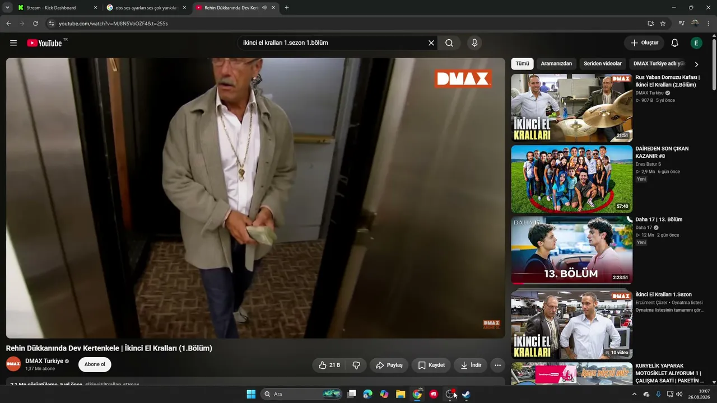Screen dimensions: 717x403
Task: Open Copilot from the taskbar
Action: tap(384, 394)
